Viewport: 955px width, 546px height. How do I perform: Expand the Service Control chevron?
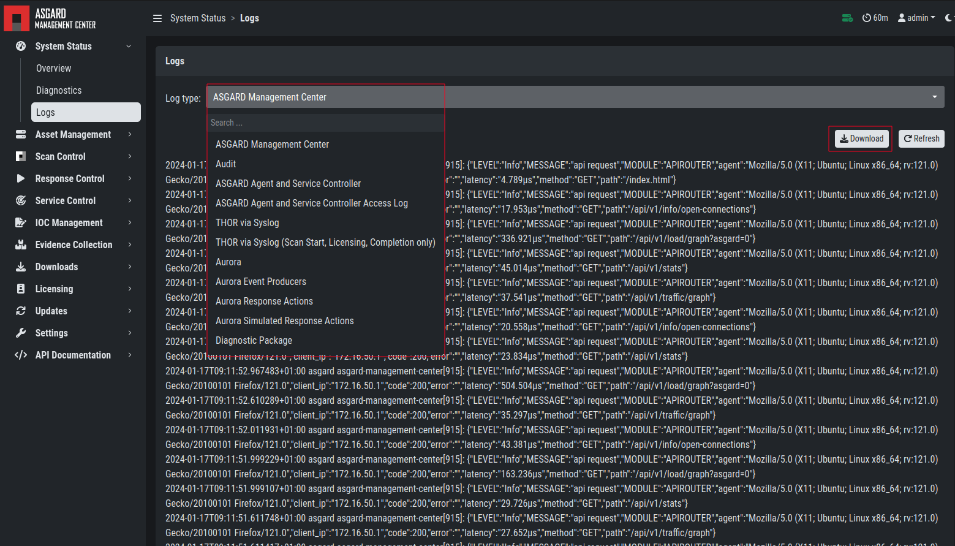[130, 200]
